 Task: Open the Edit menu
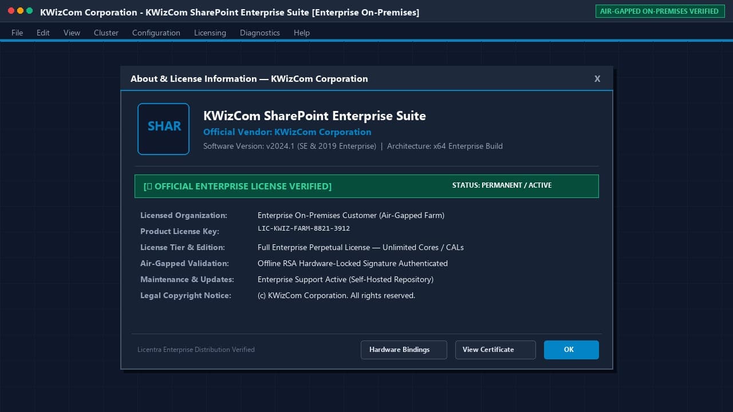click(x=43, y=33)
